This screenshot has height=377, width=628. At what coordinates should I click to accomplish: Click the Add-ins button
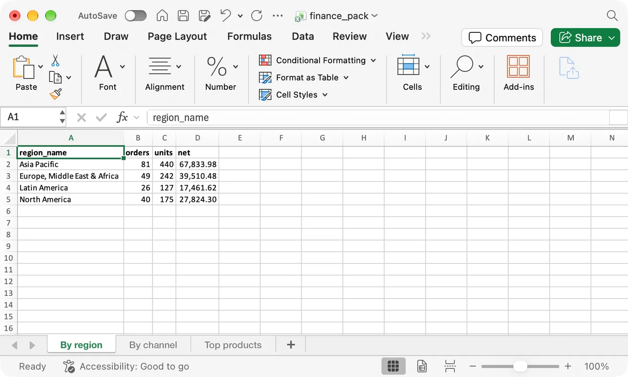[x=519, y=73]
